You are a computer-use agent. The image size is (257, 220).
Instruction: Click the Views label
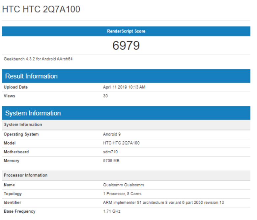[9, 96]
